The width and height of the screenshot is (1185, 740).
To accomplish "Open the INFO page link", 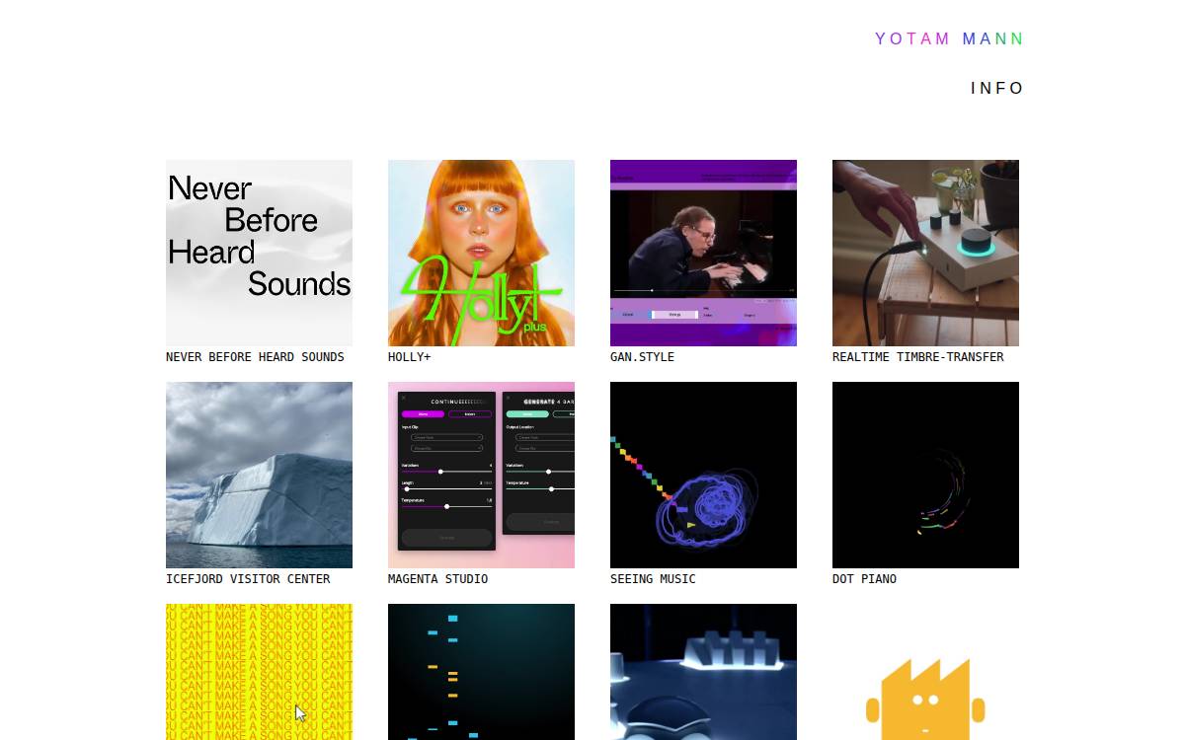I will (997, 89).
